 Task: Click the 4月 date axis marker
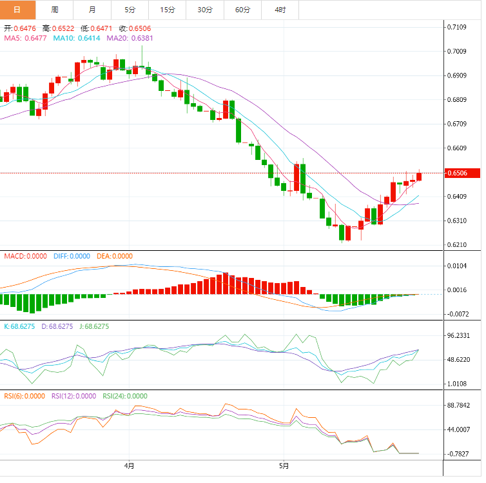[130, 466]
